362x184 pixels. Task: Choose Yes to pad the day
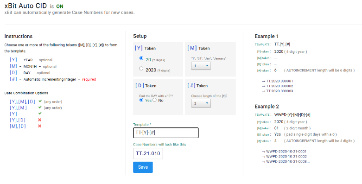(141, 100)
